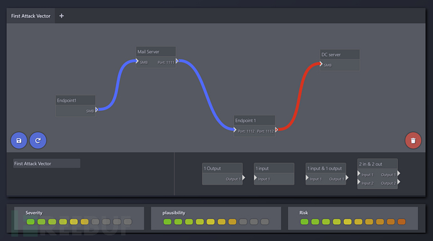Click the red output arrow on Endpoint 1
433x241 pixels.
(276, 130)
